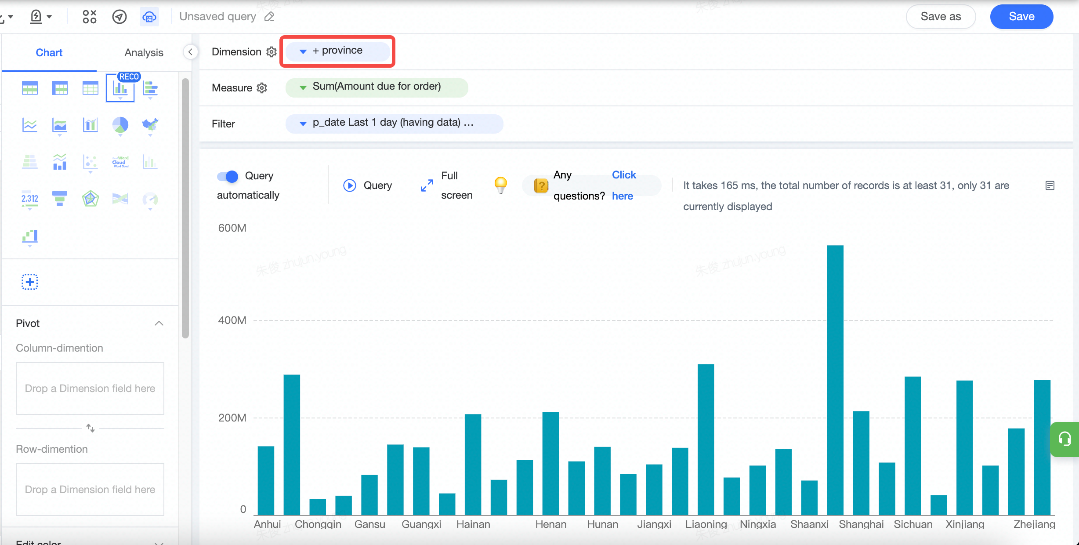Enter Full screen mode

pos(446,185)
